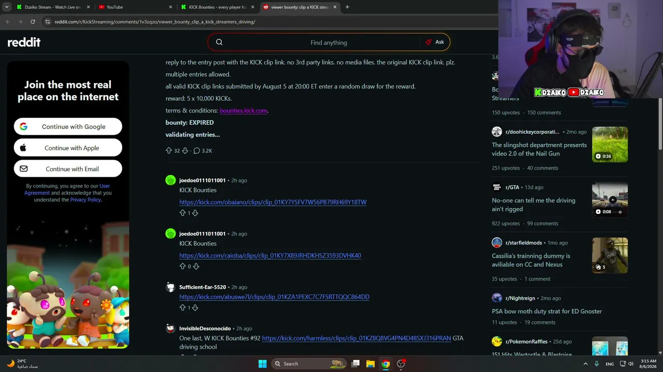Upvote the caioba clip comment
Image resolution: width=663 pixels, height=372 pixels.
tap(182, 267)
